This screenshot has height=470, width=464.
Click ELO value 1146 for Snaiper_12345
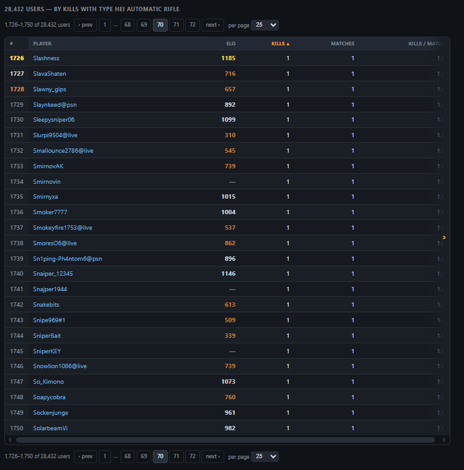(x=228, y=274)
